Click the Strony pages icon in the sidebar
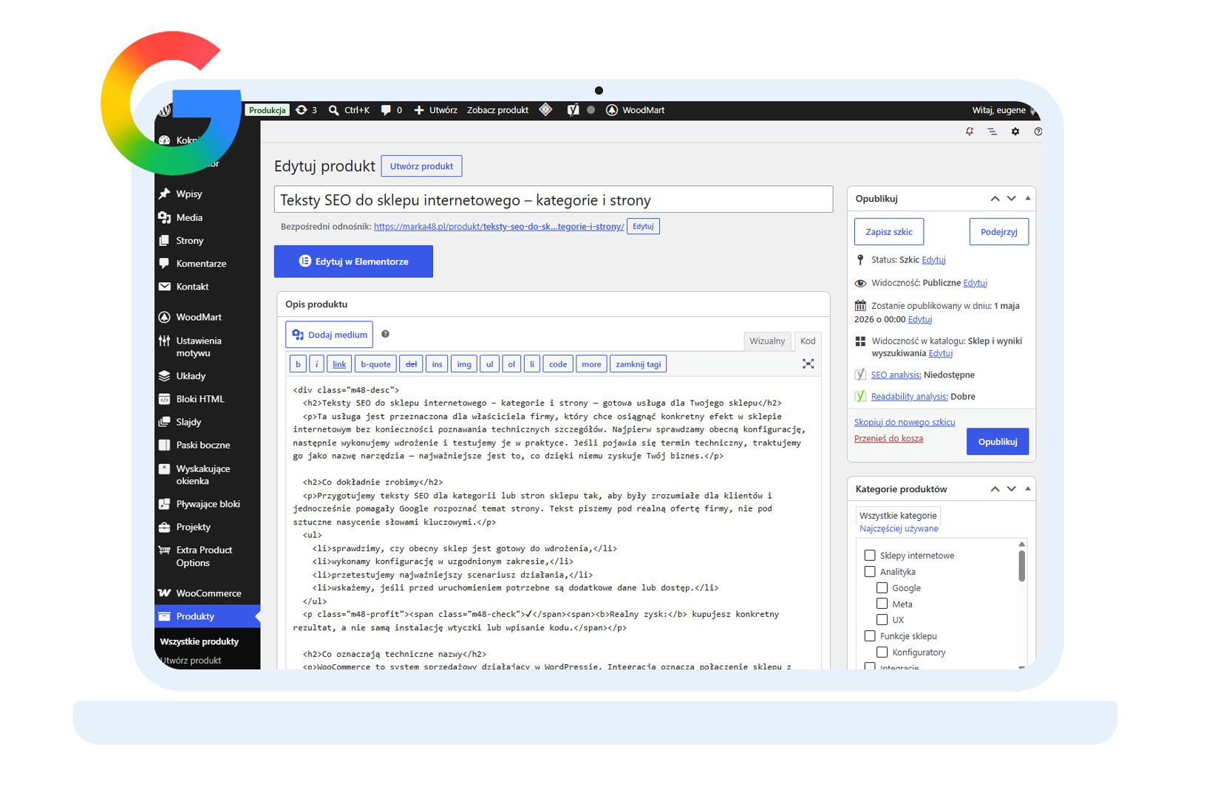Screen dimensions: 1212x798 [x=164, y=240]
